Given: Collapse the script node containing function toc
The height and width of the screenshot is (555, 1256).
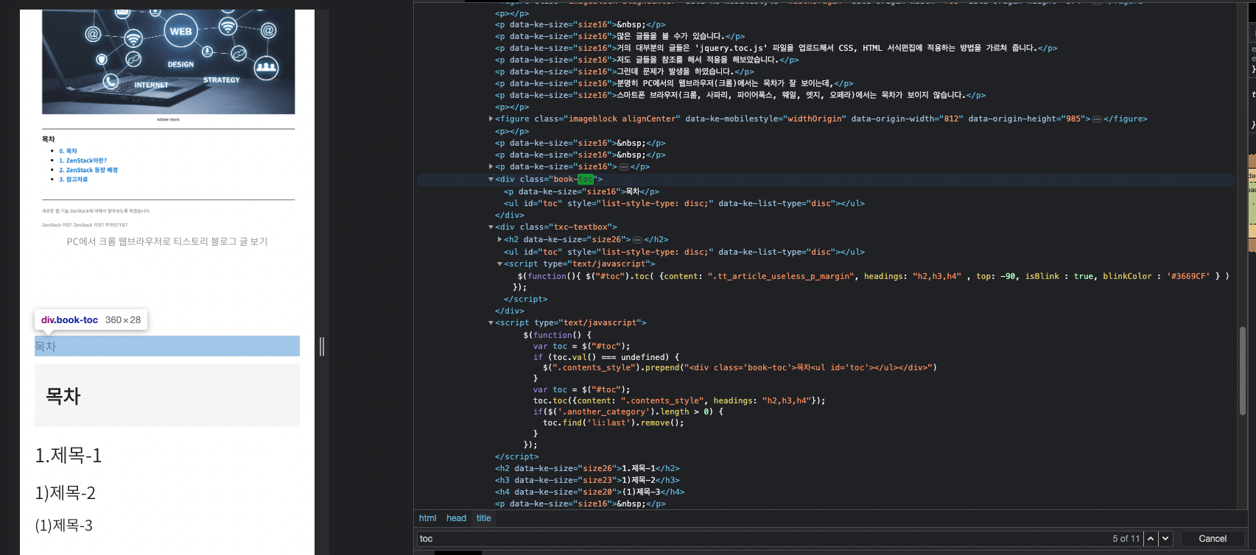Looking at the screenshot, I should (x=491, y=322).
